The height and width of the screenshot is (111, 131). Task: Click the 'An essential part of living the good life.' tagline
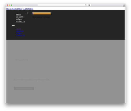pos(32,80)
